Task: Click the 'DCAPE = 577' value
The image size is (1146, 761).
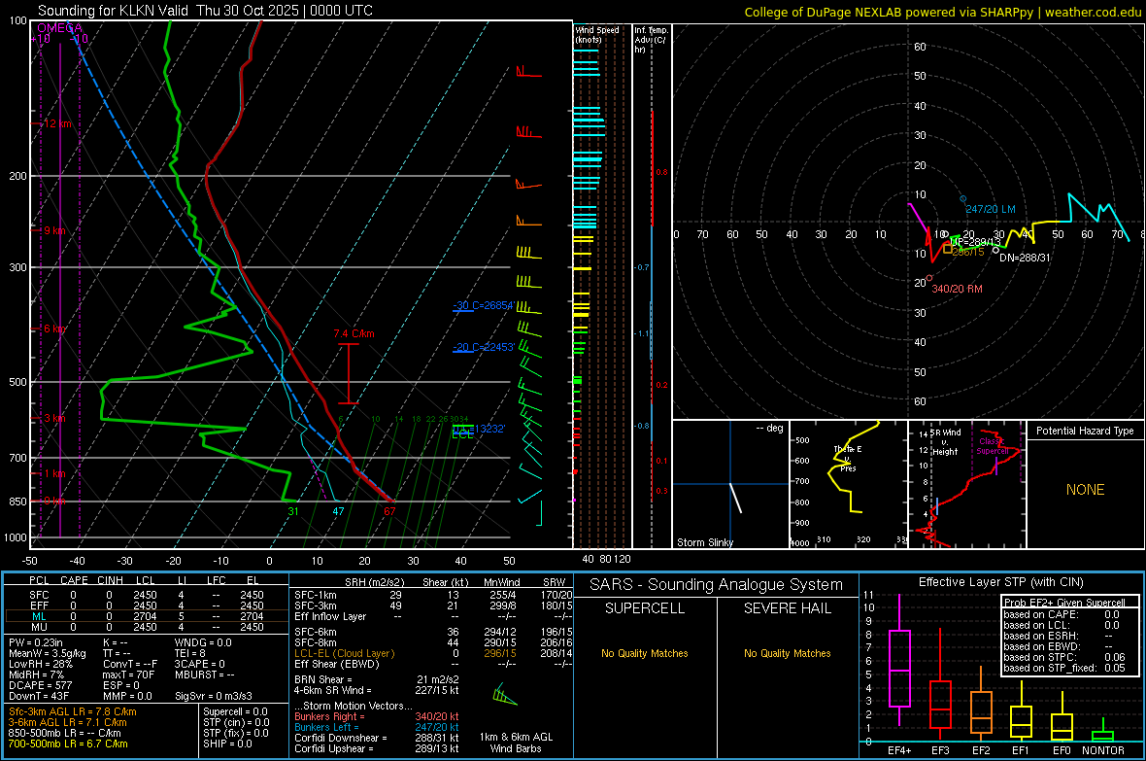Action: [x=40, y=685]
